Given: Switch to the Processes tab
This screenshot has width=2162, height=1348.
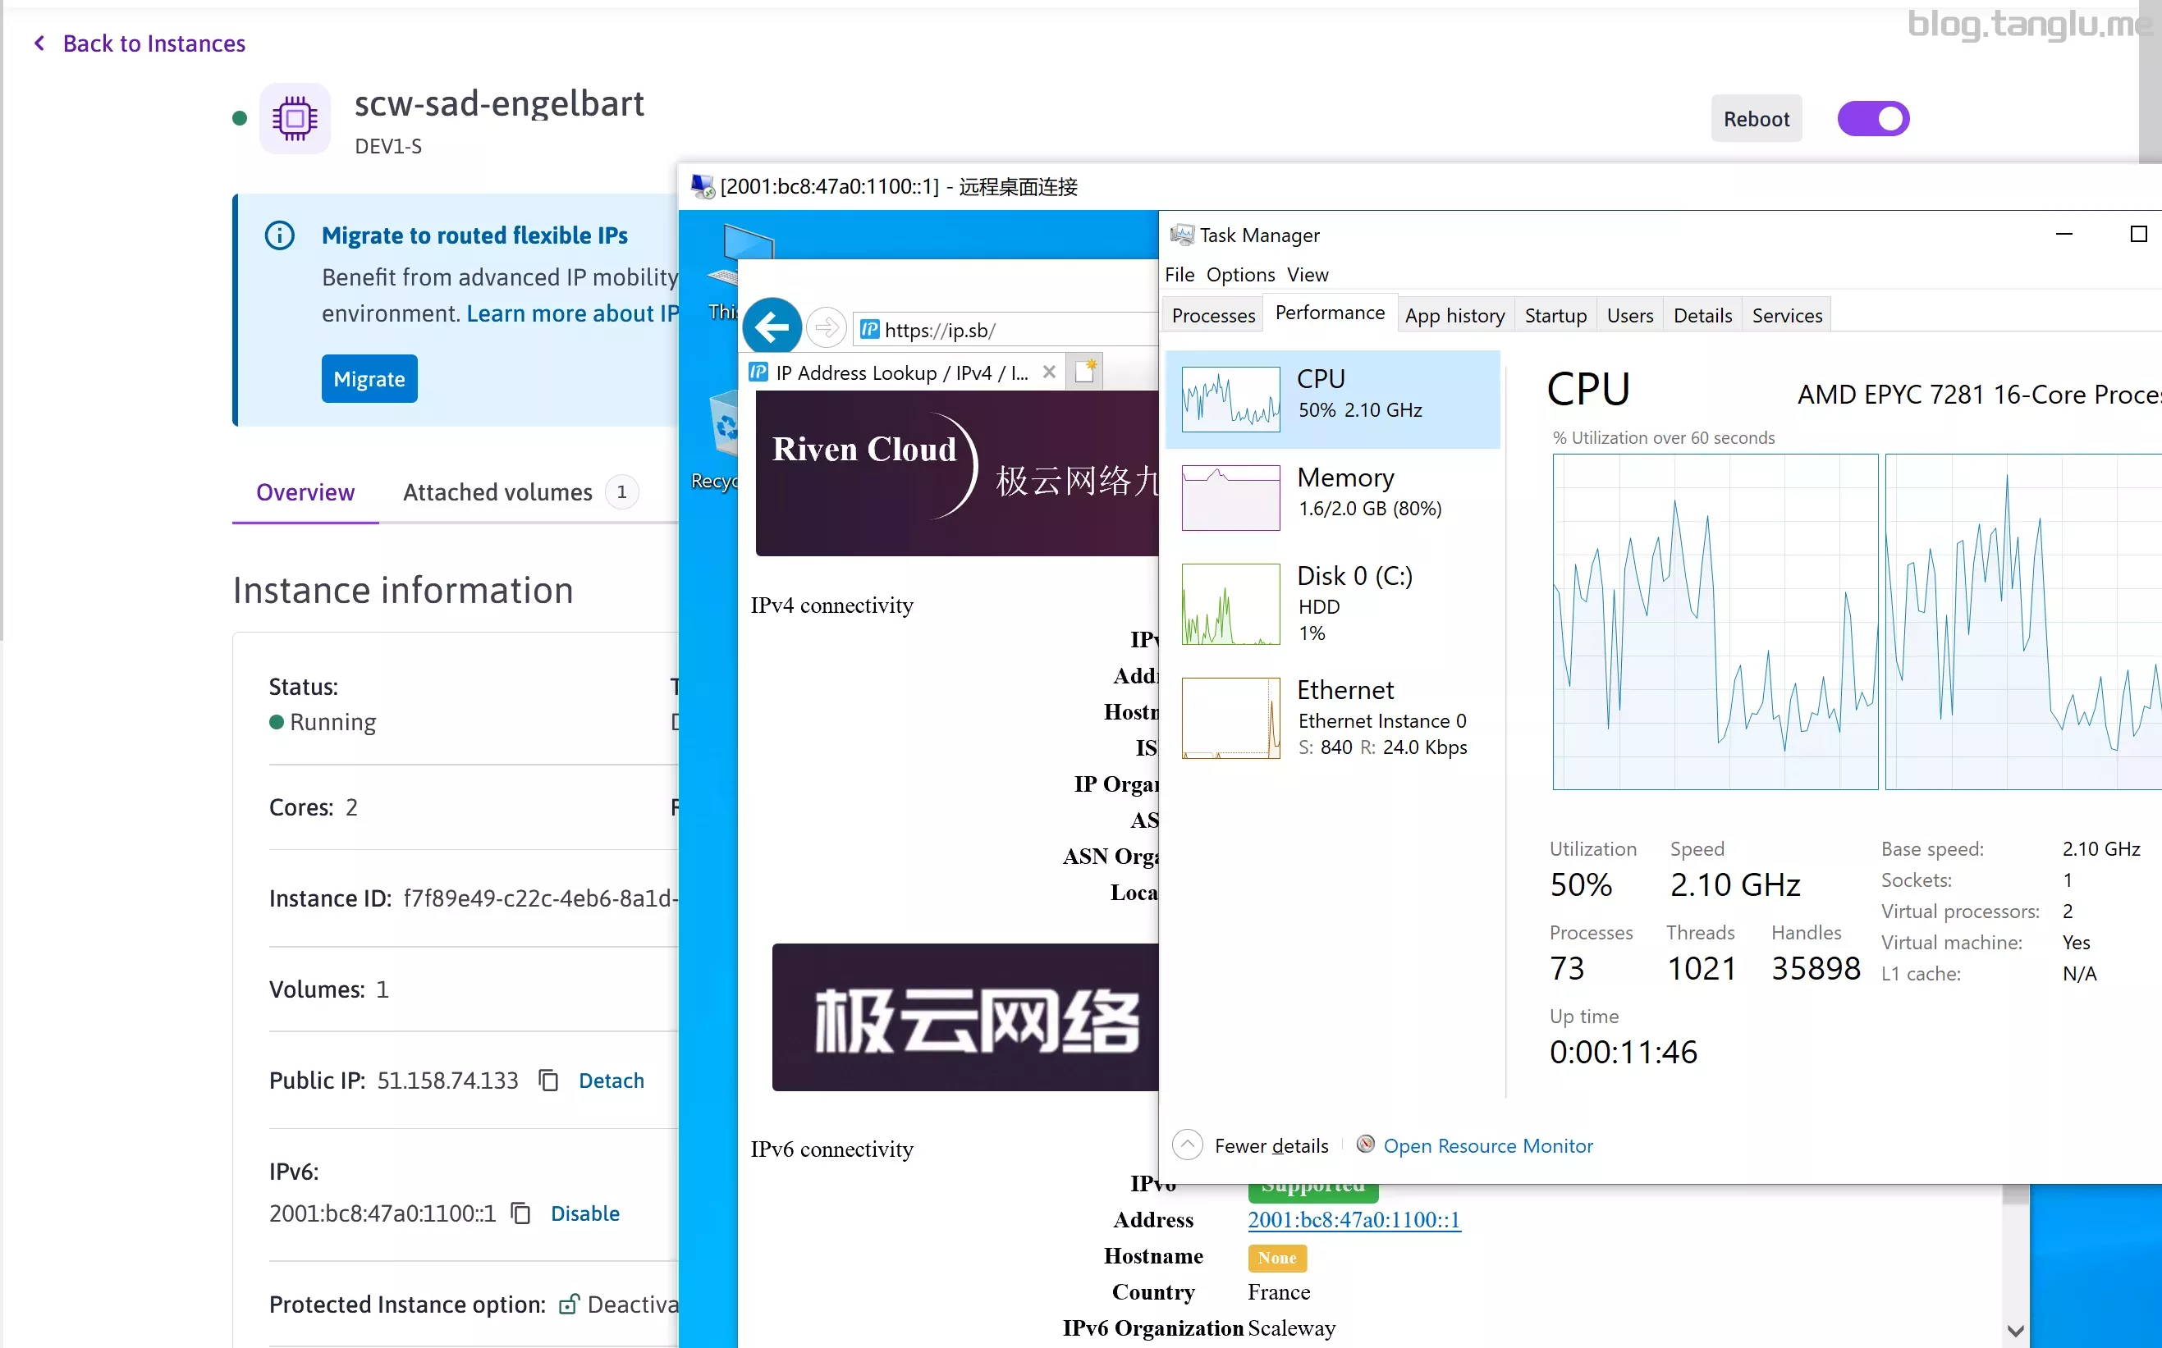Looking at the screenshot, I should pos(1213,316).
